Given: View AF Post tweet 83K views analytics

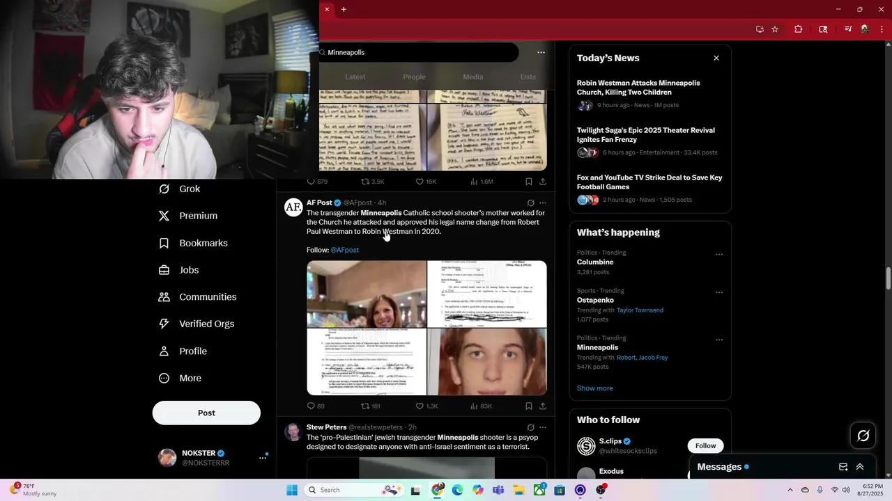Looking at the screenshot, I should (481, 406).
